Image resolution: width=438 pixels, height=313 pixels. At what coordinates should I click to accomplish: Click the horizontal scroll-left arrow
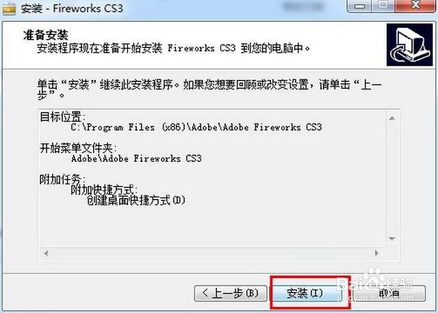(47, 254)
